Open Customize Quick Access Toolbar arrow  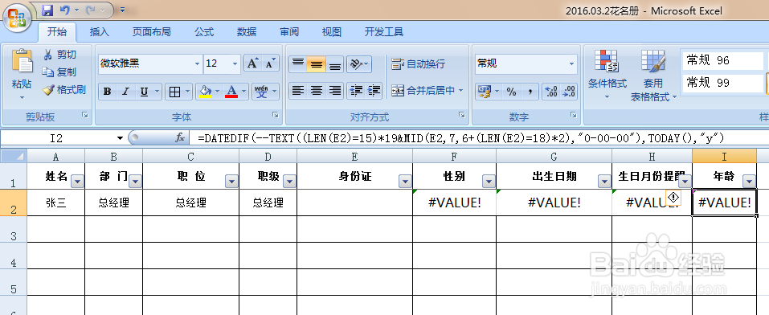point(122,10)
